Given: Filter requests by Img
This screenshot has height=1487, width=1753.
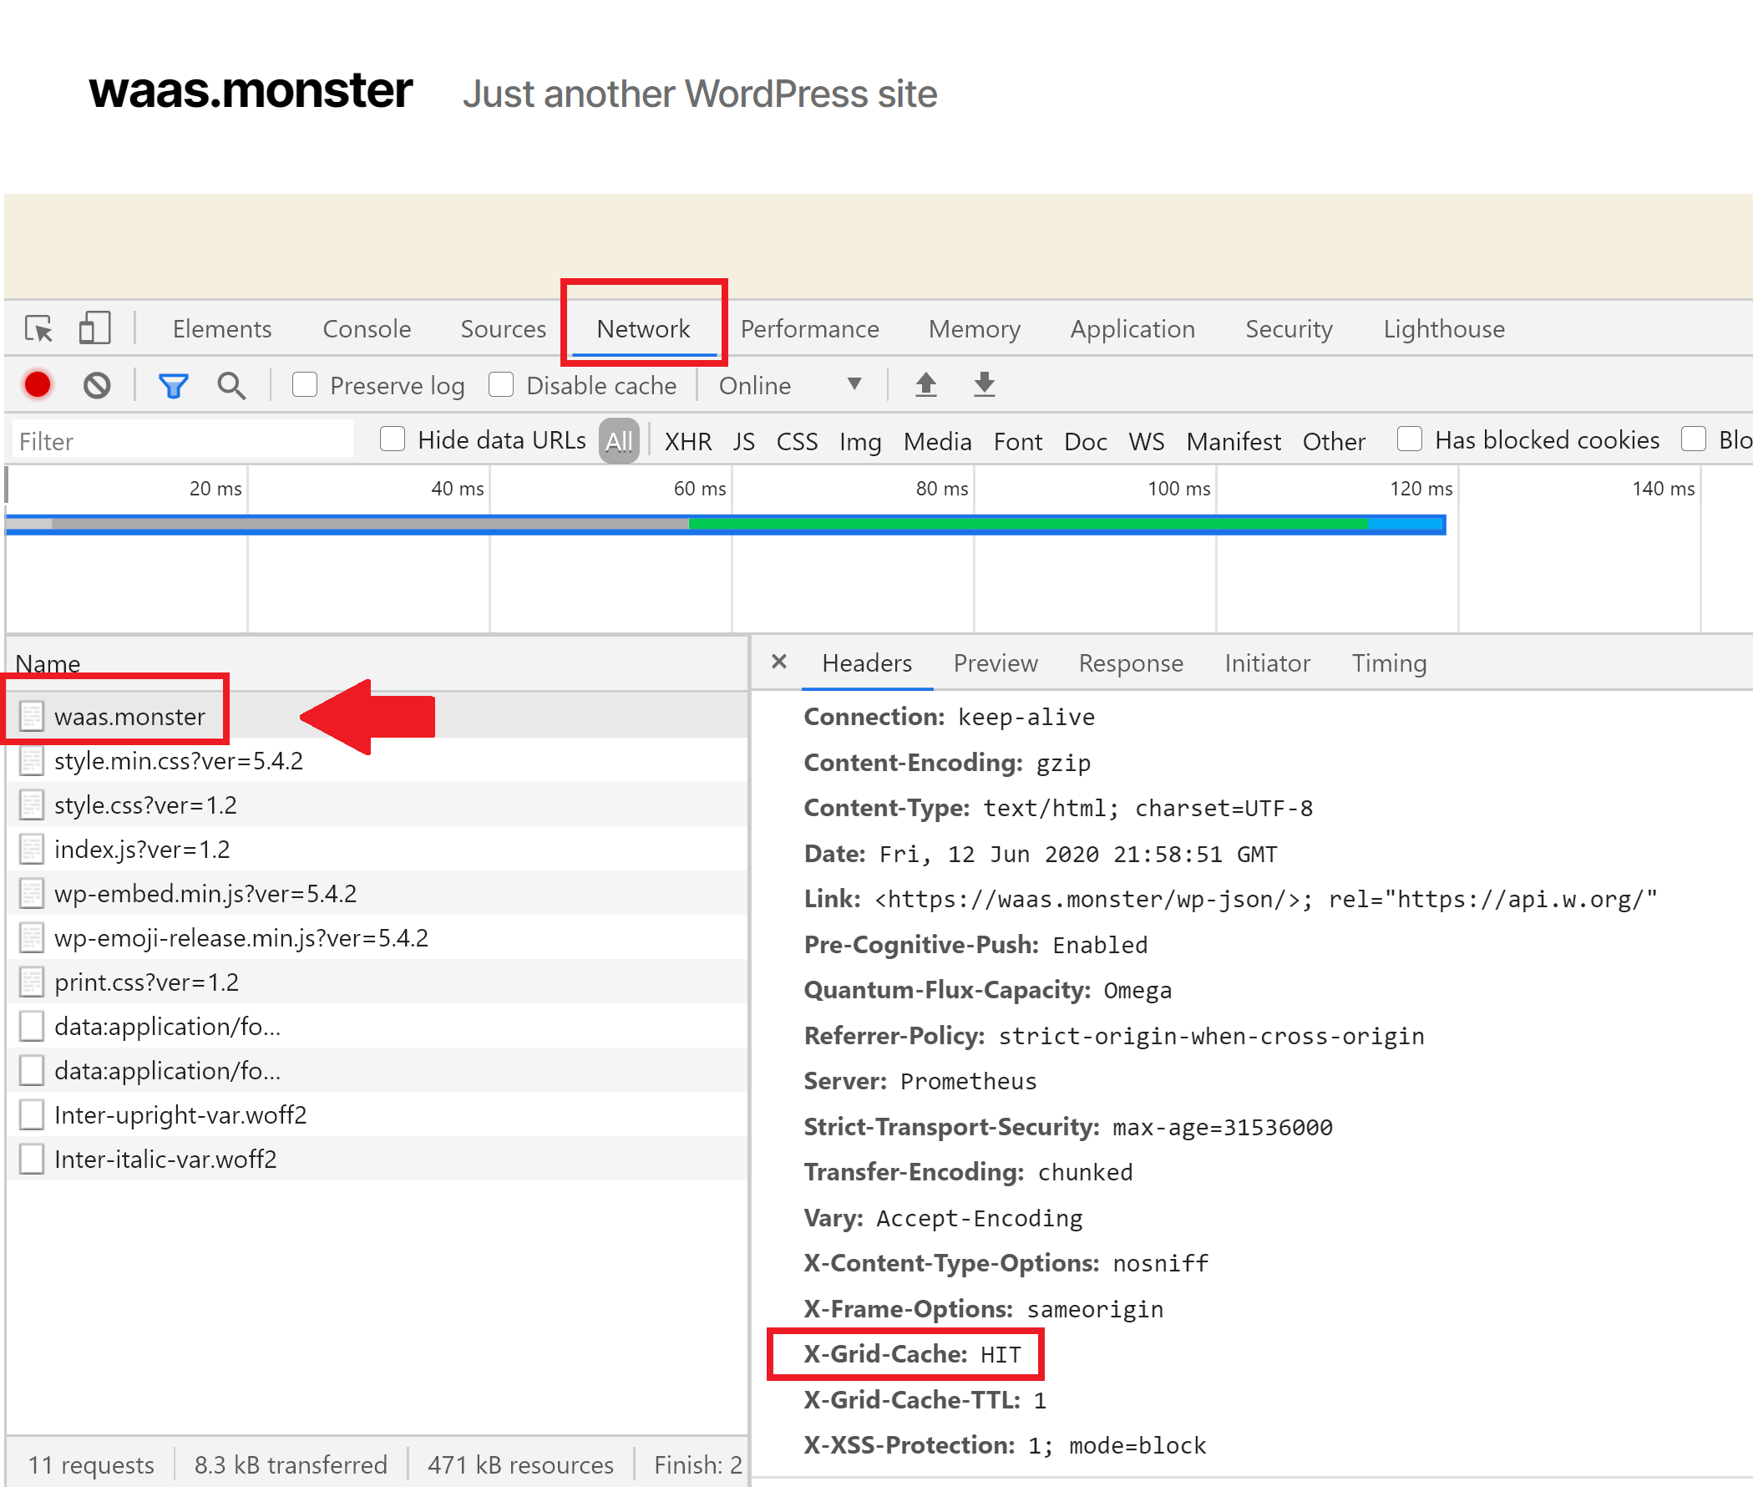Looking at the screenshot, I should [859, 441].
